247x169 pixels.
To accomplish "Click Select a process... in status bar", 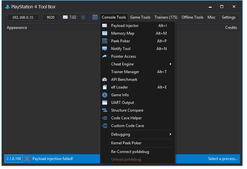I will point(223,159).
